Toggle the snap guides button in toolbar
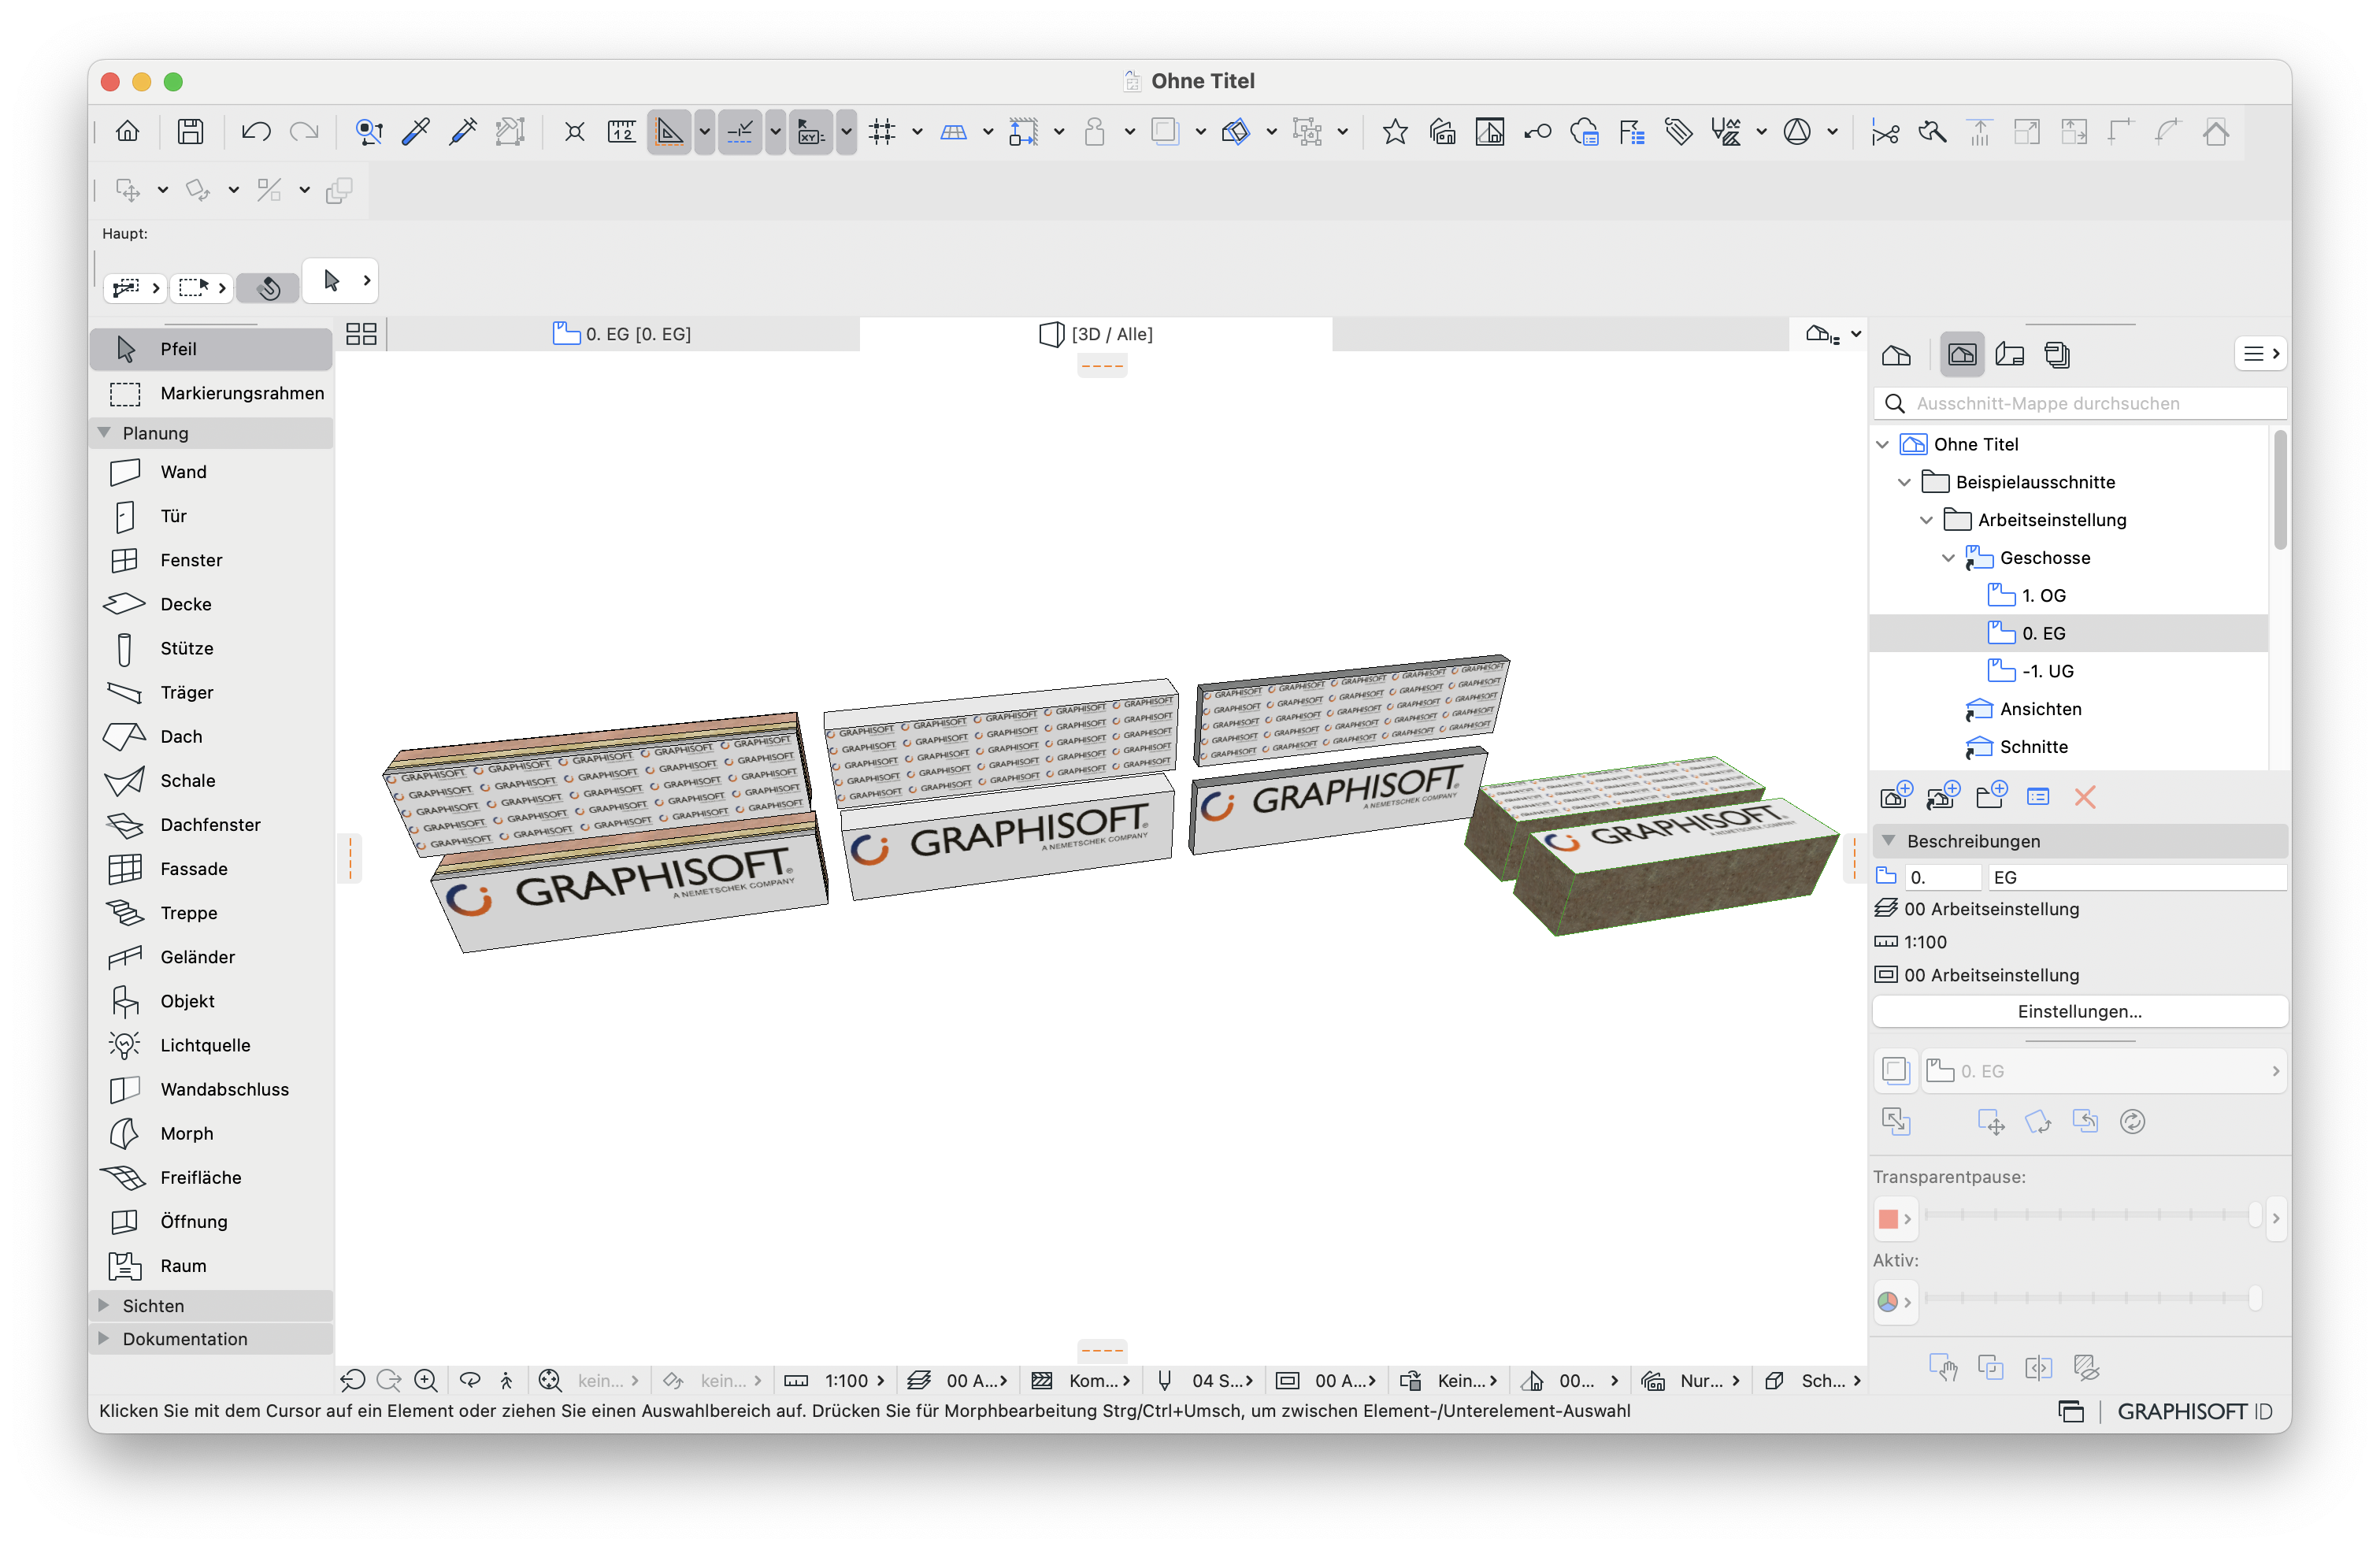This screenshot has width=2380, height=1550. pyautogui.click(x=740, y=131)
